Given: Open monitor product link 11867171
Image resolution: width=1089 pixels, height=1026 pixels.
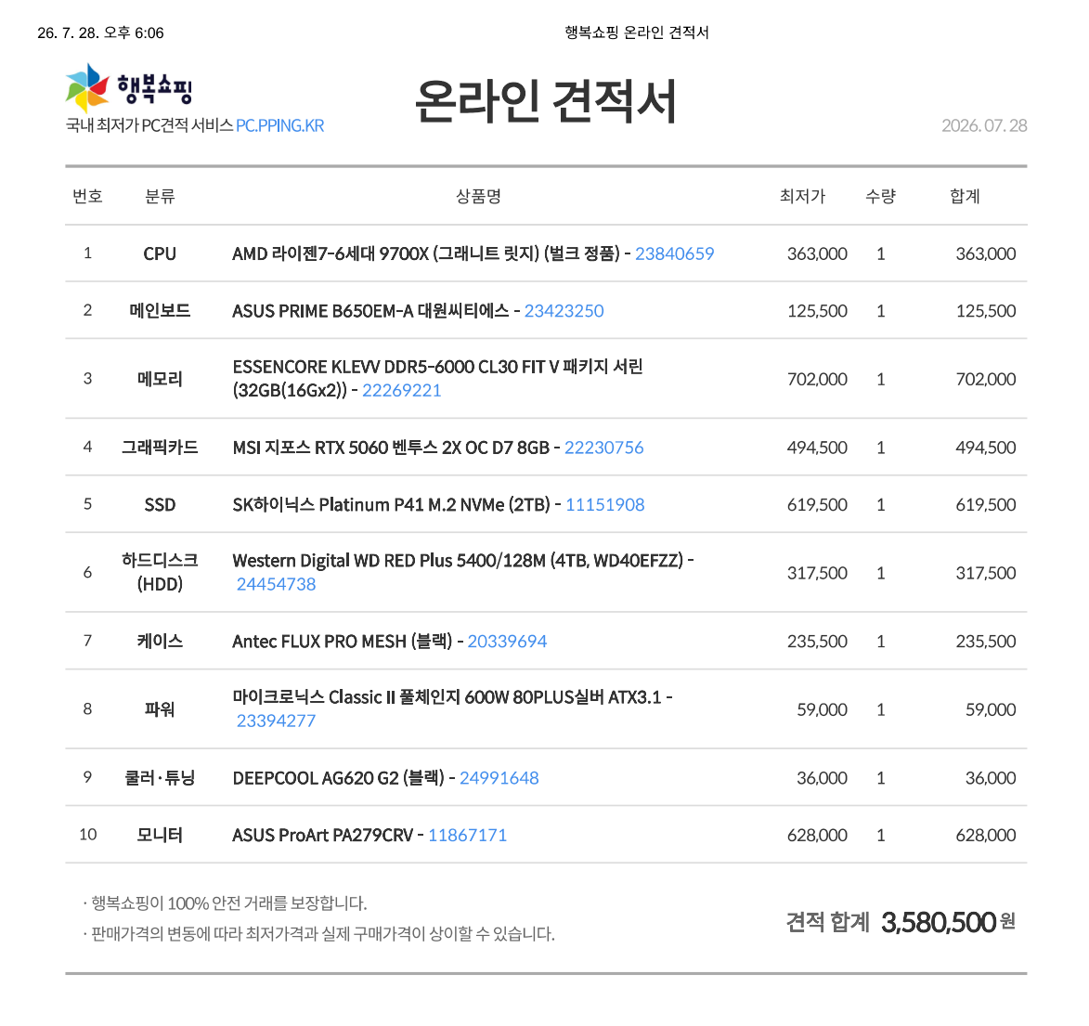Looking at the screenshot, I should [x=467, y=835].
